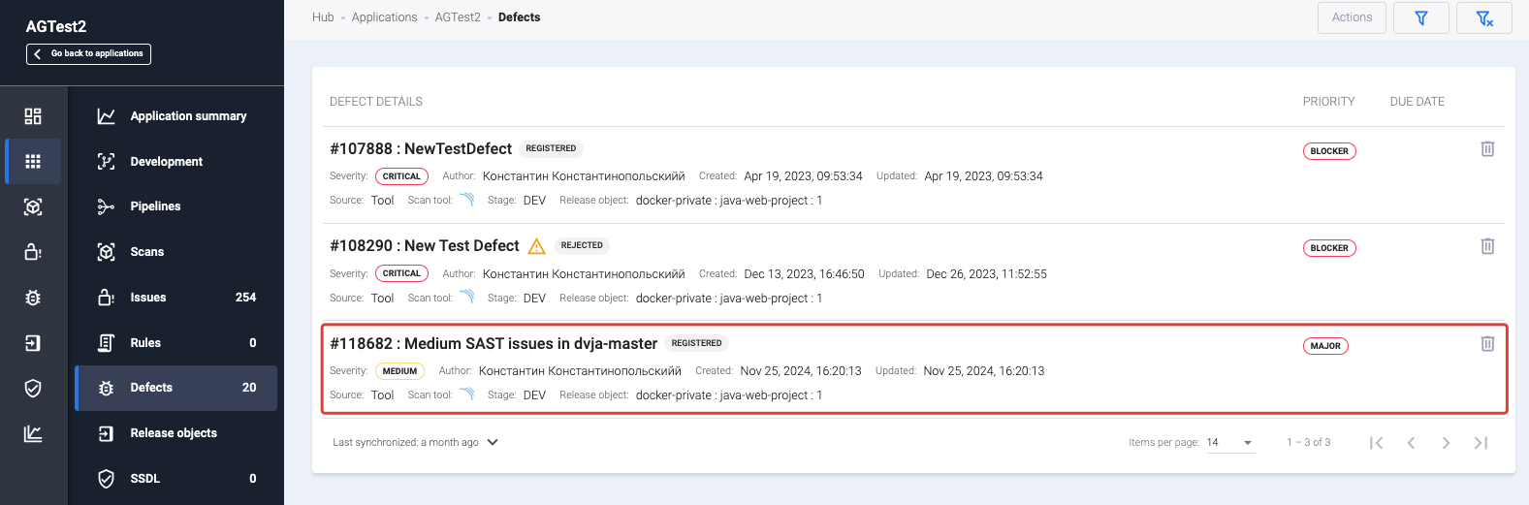Click the filter funnel icon button

tap(1420, 18)
